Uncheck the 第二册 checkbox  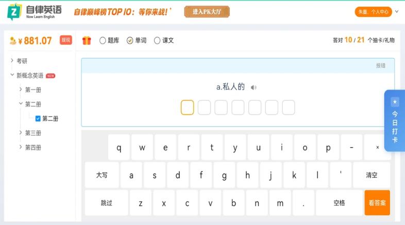point(38,118)
